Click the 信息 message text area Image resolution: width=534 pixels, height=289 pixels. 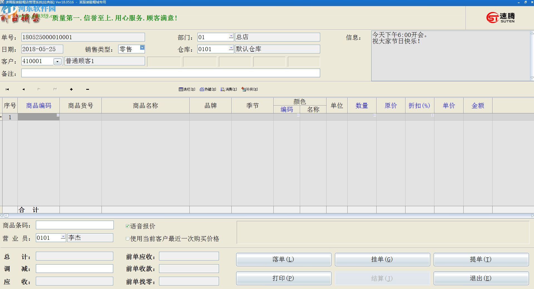pos(451,56)
